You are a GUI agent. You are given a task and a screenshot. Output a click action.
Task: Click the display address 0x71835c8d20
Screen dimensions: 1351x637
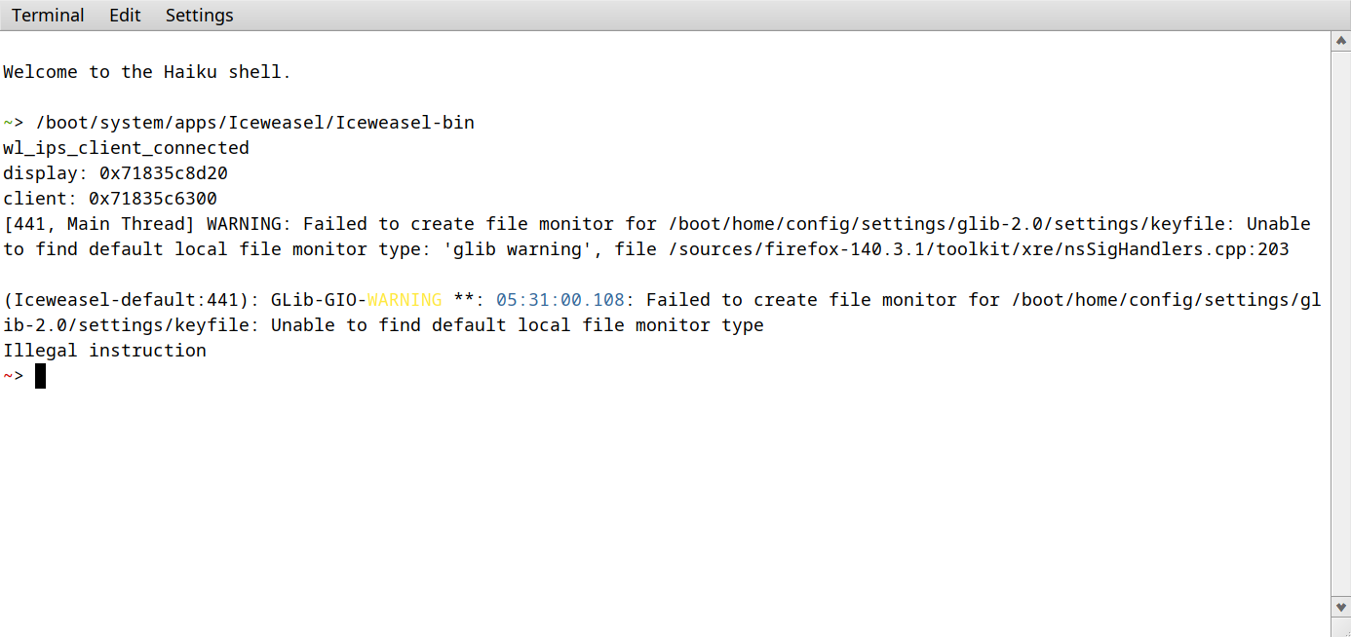point(164,173)
